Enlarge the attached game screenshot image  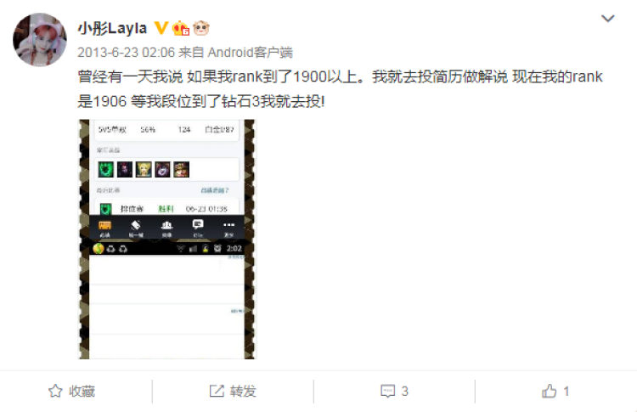click(167, 240)
